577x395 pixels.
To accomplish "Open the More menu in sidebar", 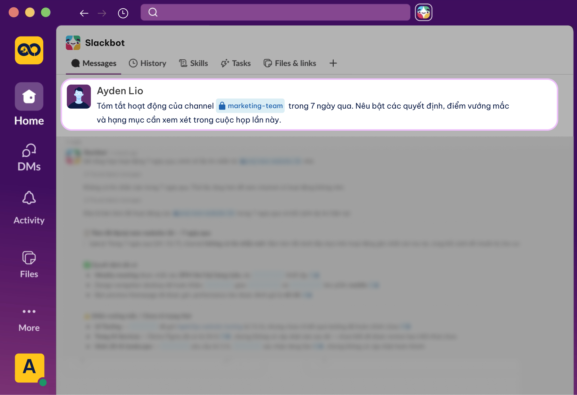I will pos(29,319).
